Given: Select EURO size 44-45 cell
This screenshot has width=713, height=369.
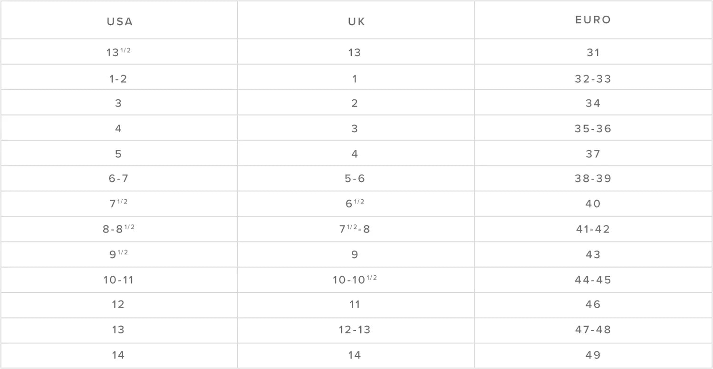Looking at the screenshot, I should [593, 280].
